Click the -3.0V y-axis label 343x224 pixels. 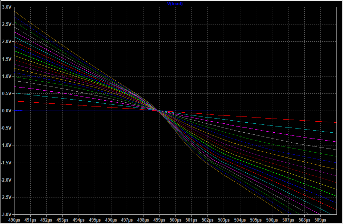(x=6, y=215)
